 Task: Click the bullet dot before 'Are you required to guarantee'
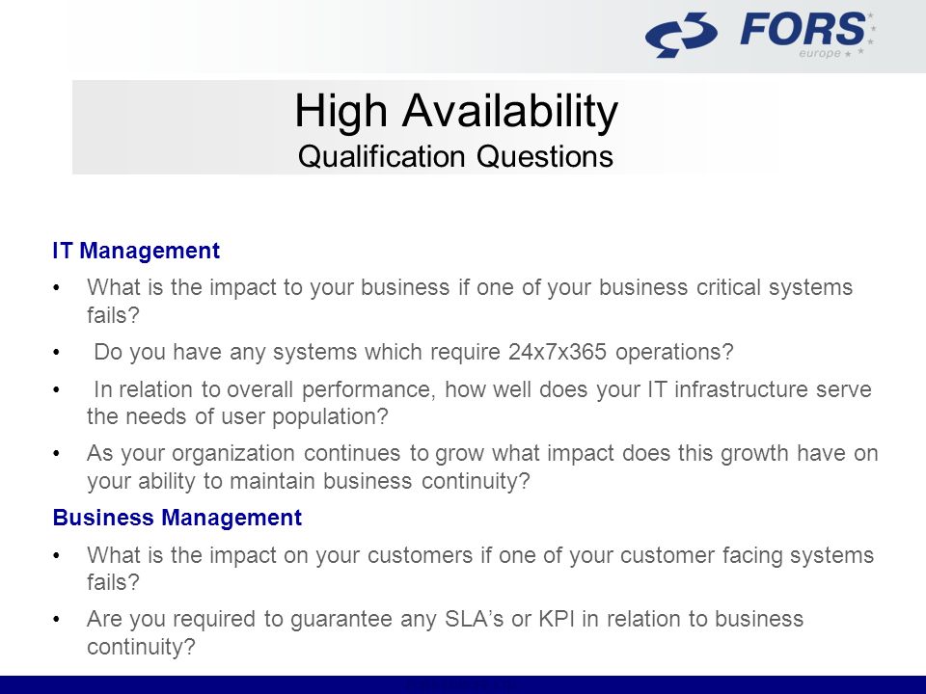pos(57,620)
